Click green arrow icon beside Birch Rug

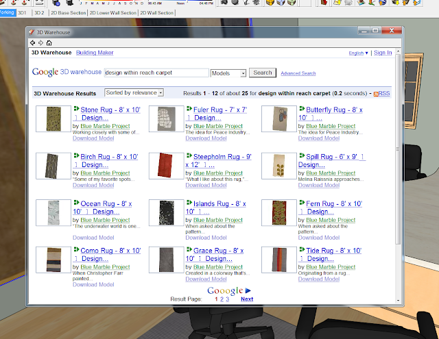tap(76, 155)
